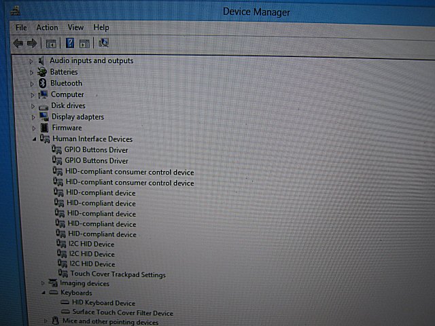Select first HID-compliant consumer control device
The image size is (435, 326).
pyautogui.click(x=130, y=172)
